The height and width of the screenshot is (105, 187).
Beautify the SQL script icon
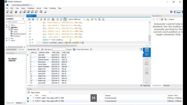[92, 19]
